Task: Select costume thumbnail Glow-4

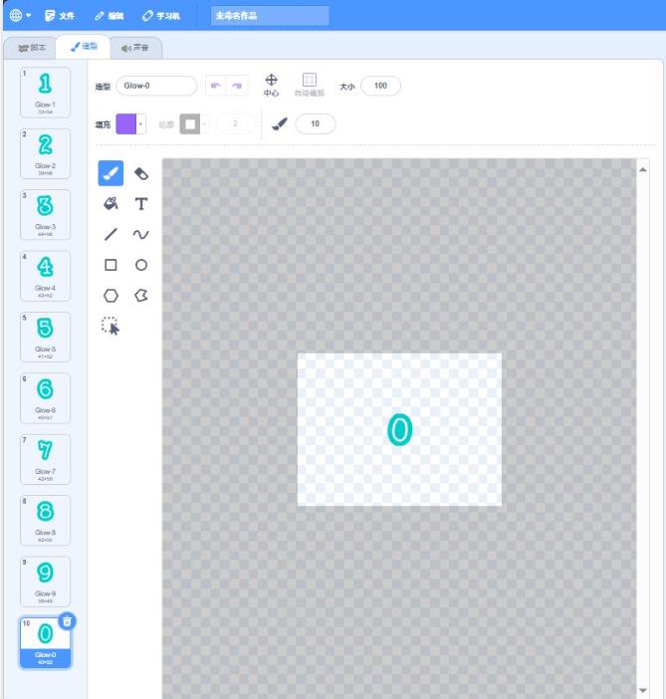Action: (x=45, y=276)
